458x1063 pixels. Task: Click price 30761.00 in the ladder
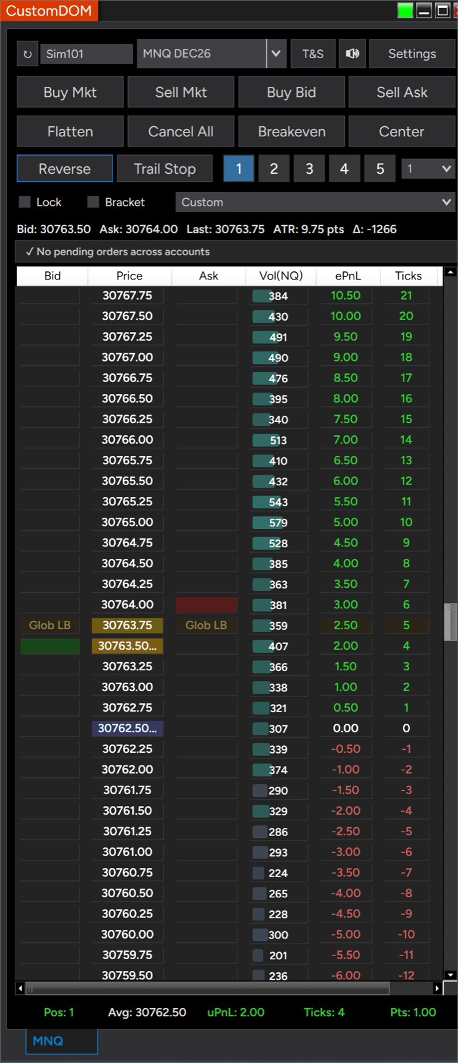(x=127, y=852)
